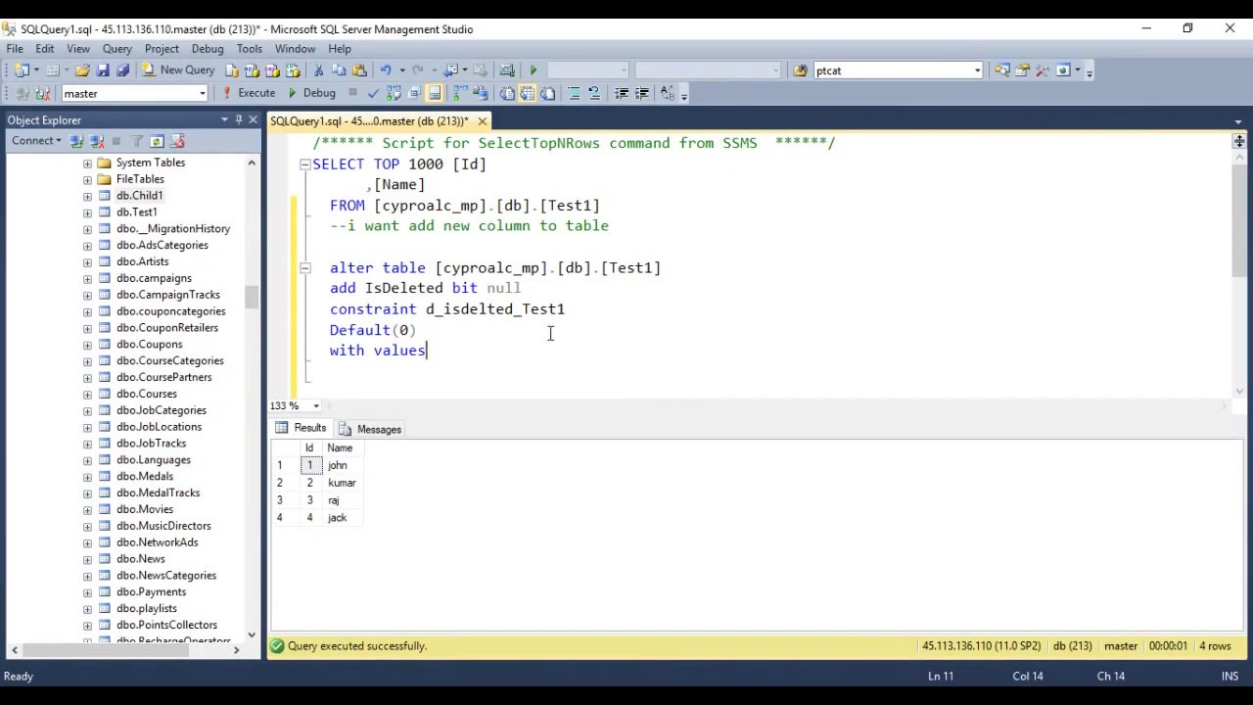Viewport: 1253px width, 705px height.
Task: Select dbo.Languages table in tree
Action: pyautogui.click(x=153, y=459)
